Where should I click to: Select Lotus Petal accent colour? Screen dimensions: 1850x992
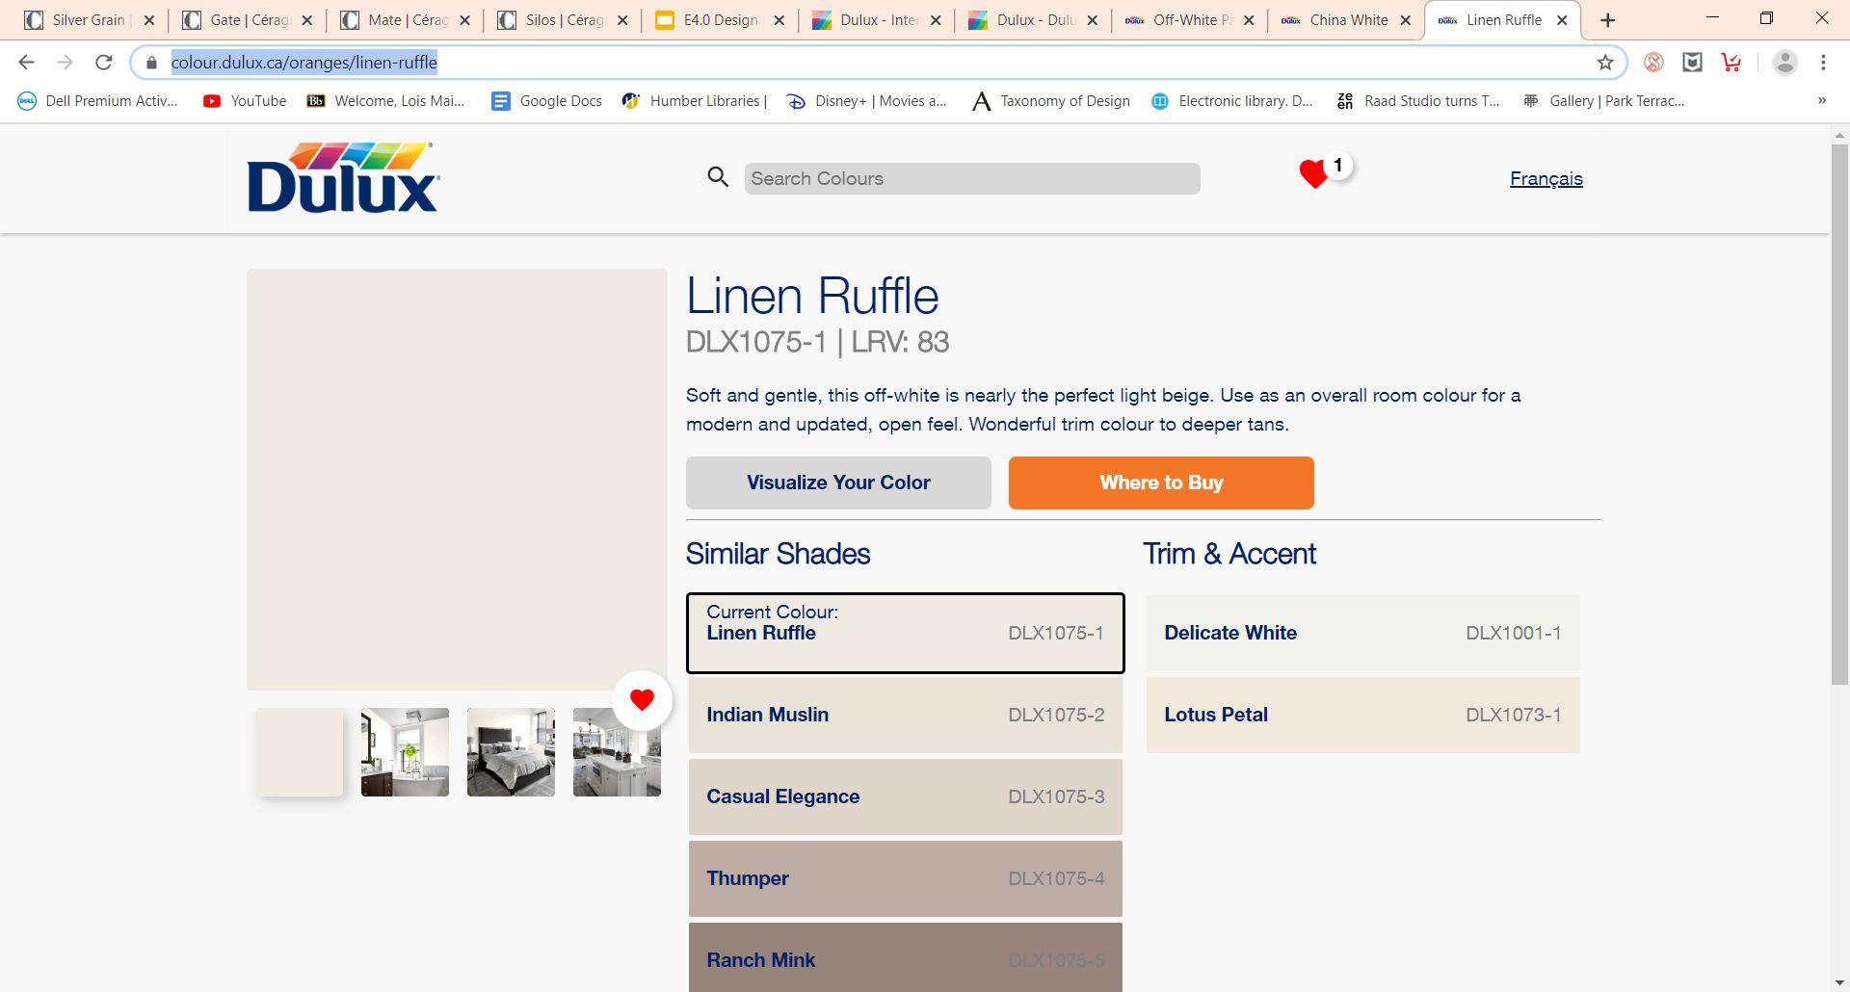click(1363, 715)
